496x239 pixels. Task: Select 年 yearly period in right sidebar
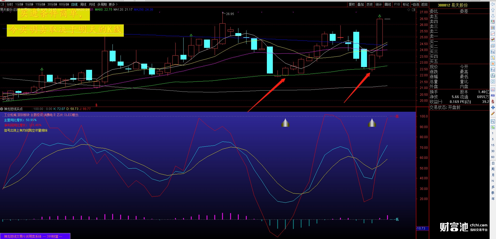(x=493, y=199)
